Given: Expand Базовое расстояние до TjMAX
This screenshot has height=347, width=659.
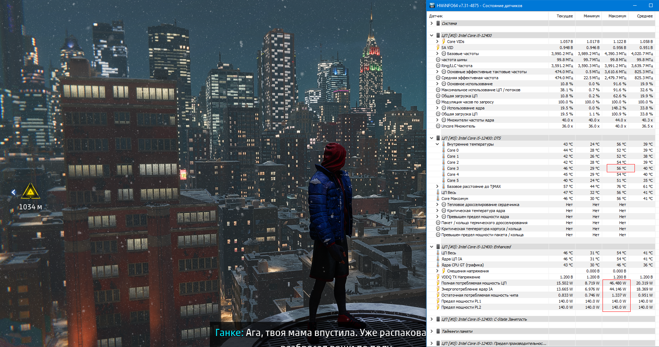Looking at the screenshot, I should click(x=437, y=186).
